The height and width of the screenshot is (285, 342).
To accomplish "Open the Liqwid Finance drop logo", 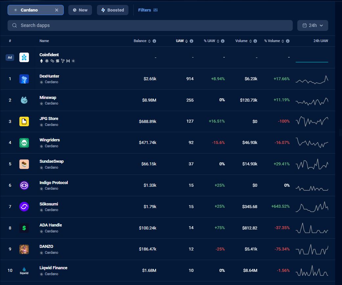I will point(24,271).
